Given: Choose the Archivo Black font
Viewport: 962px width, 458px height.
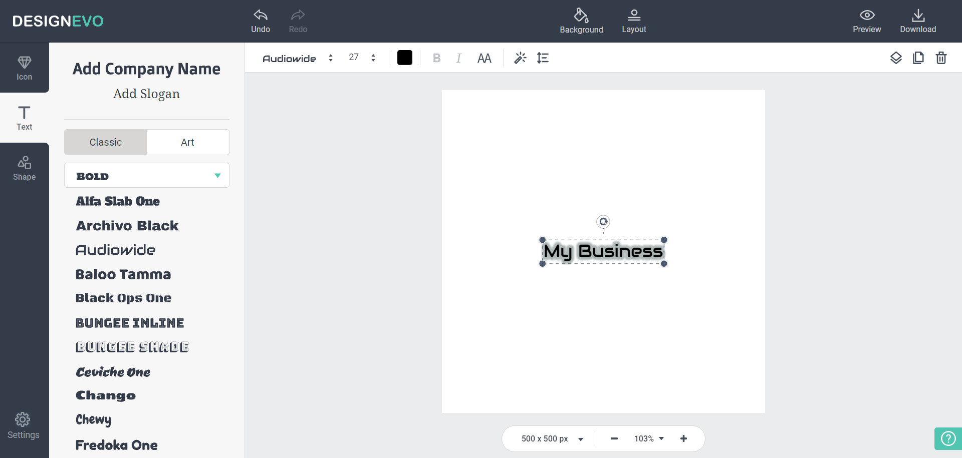Looking at the screenshot, I should click(x=127, y=226).
